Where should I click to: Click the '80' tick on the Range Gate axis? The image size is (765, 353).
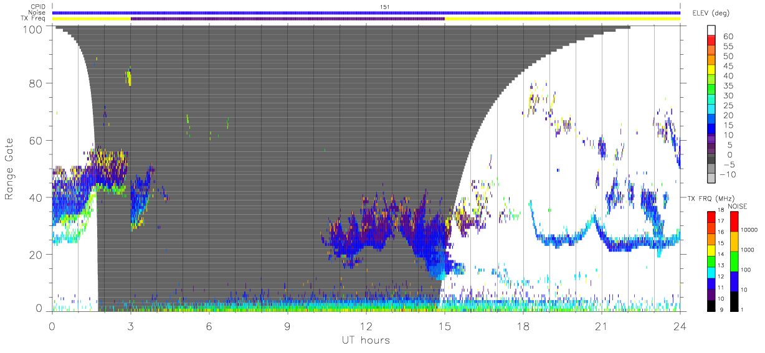coord(37,83)
